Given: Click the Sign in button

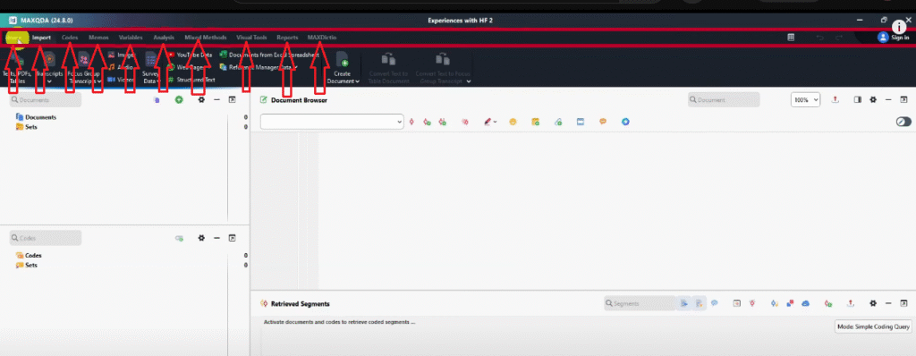Looking at the screenshot, I should click(894, 38).
